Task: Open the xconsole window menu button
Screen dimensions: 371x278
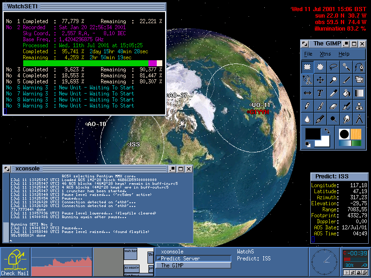Action: click(x=7, y=169)
